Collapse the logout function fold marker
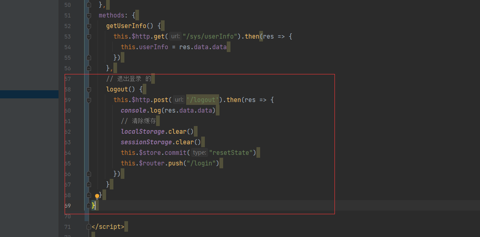This screenshot has height=237, width=480. pos(89,89)
